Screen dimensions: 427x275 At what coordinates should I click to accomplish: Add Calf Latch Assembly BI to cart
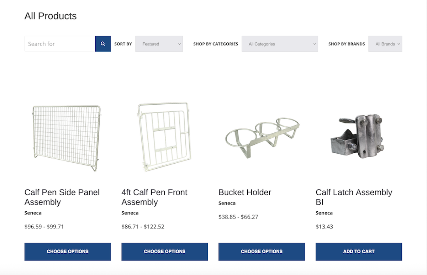point(359,252)
